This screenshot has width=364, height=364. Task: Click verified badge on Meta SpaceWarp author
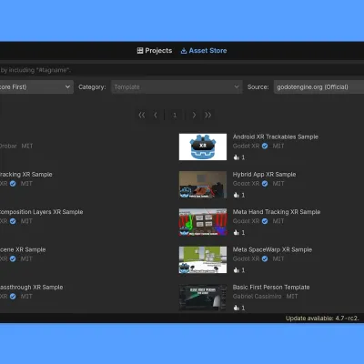tap(265, 259)
